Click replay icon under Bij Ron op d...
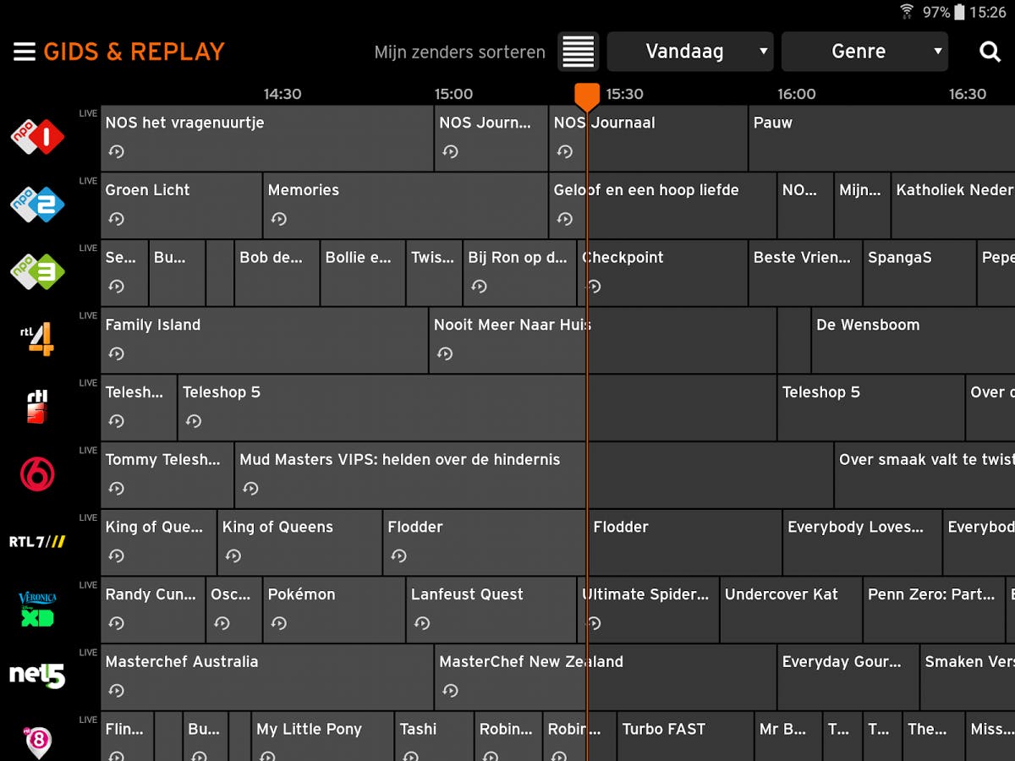Image resolution: width=1015 pixels, height=761 pixels. tap(480, 287)
